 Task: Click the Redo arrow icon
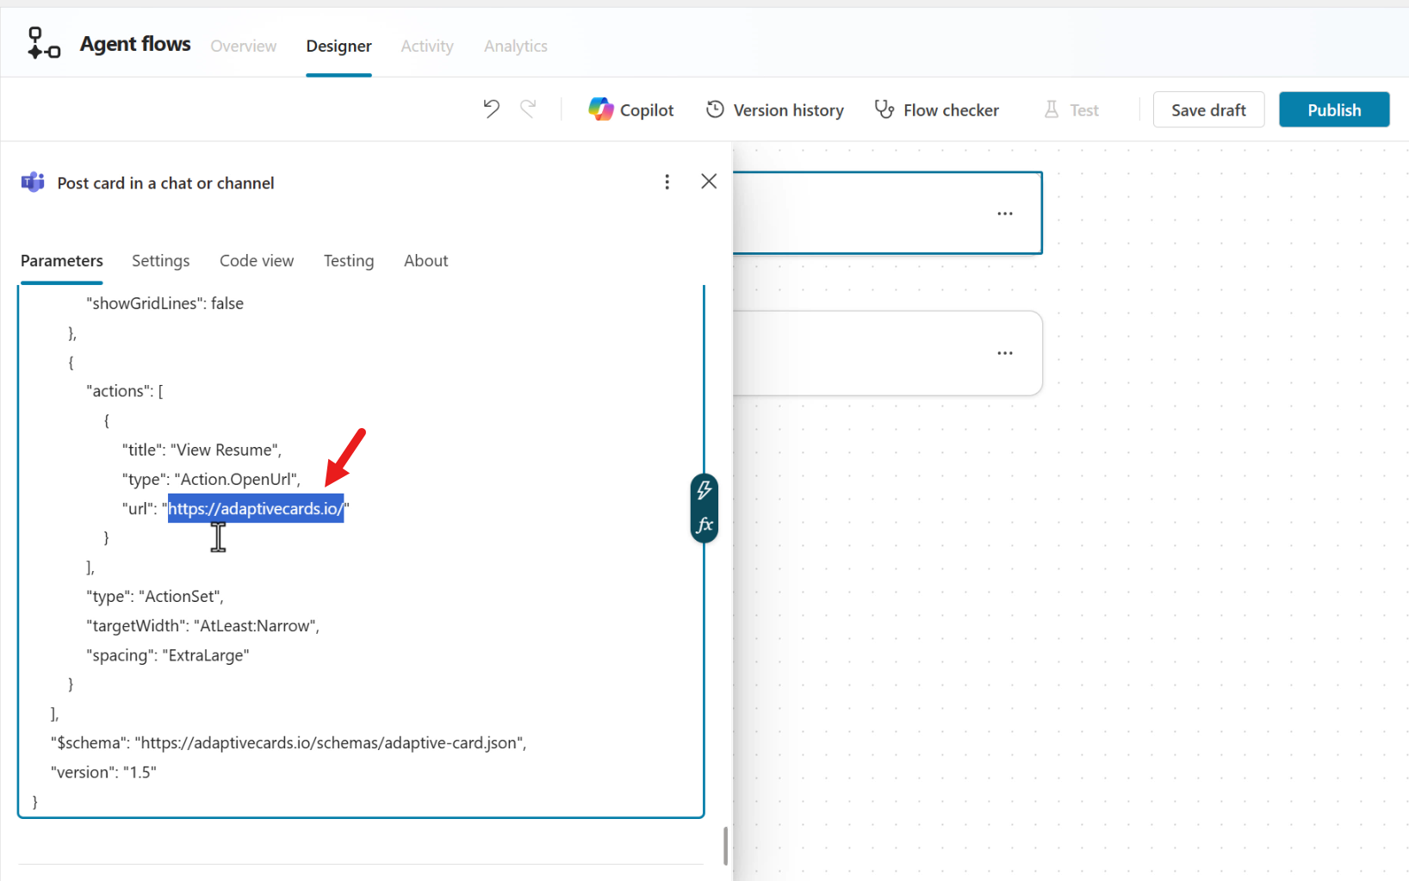528,109
